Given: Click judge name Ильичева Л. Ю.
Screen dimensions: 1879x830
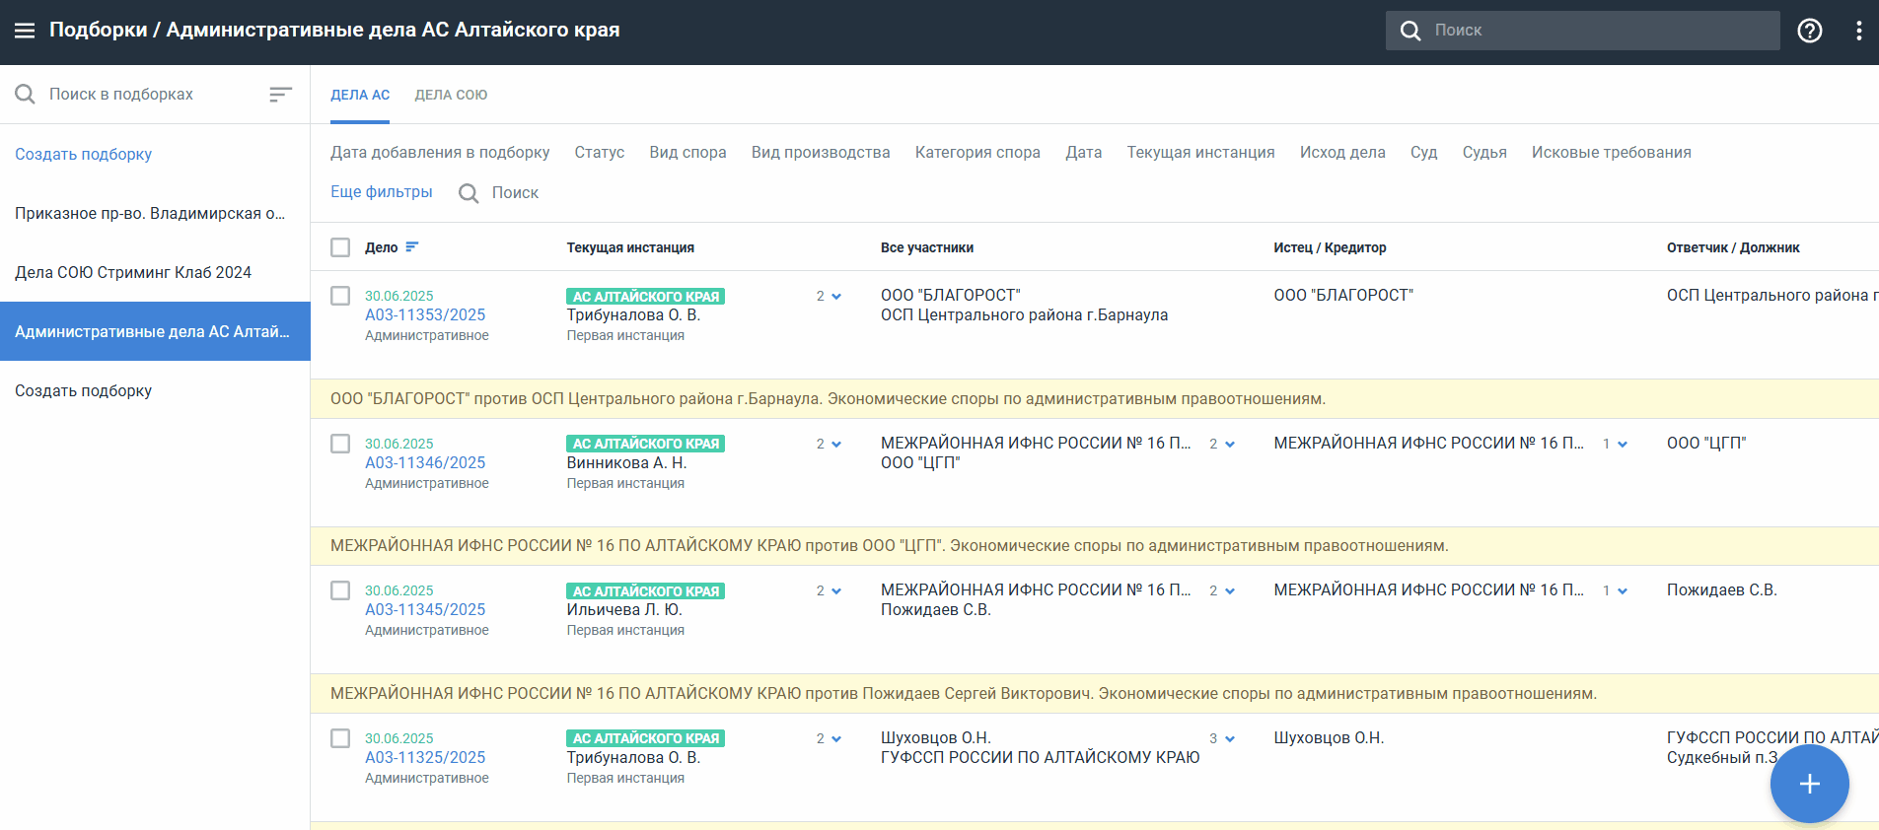Looking at the screenshot, I should point(624,609).
